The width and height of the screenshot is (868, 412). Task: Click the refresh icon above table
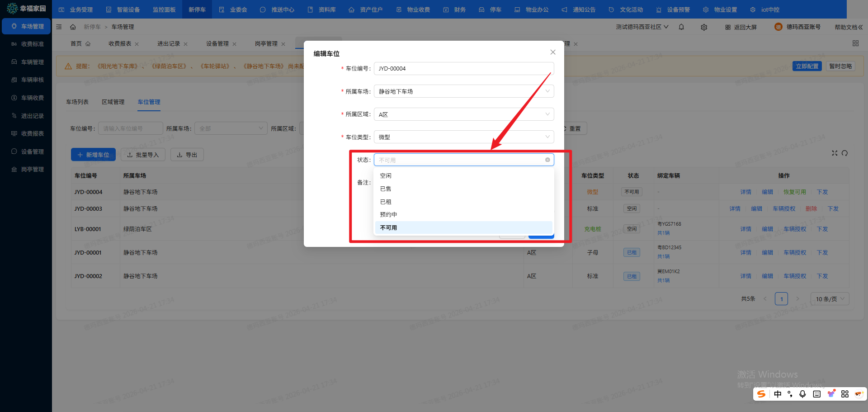844,153
